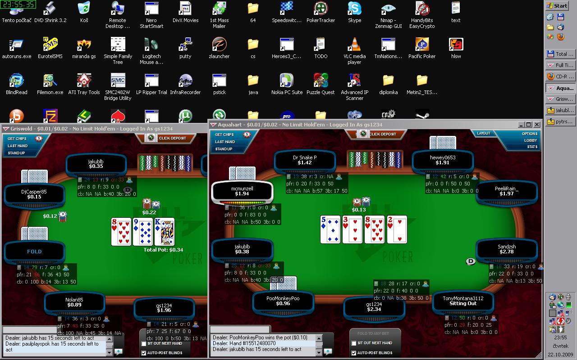Viewport: 577px width, 360px height.
Task: Click Aquahart chat scrollbar up arrow
Action: (x=319, y=337)
